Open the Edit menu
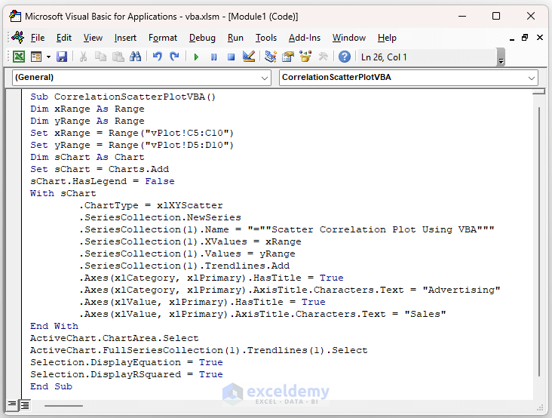 click(63, 38)
